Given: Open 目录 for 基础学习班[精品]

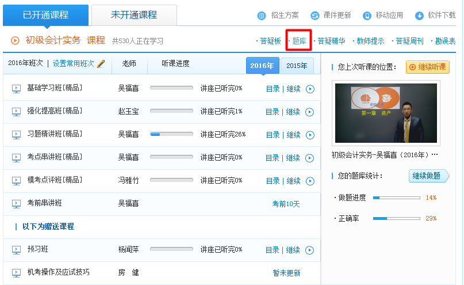Looking at the screenshot, I should click(273, 89).
